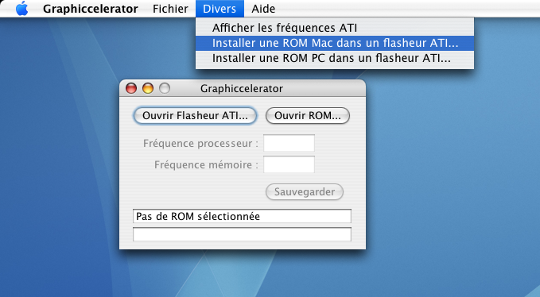The height and width of the screenshot is (297, 540).
Task: Close the Graphiccelerator window with red button
Action: click(131, 88)
